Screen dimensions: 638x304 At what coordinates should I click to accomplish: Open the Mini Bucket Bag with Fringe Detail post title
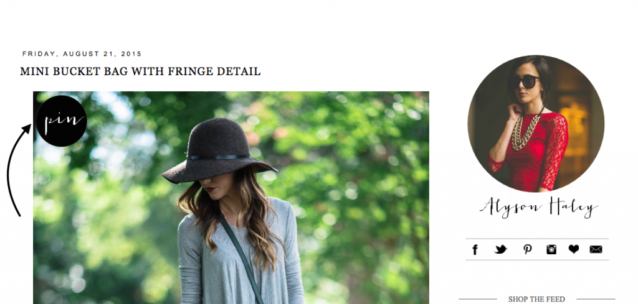tap(140, 71)
